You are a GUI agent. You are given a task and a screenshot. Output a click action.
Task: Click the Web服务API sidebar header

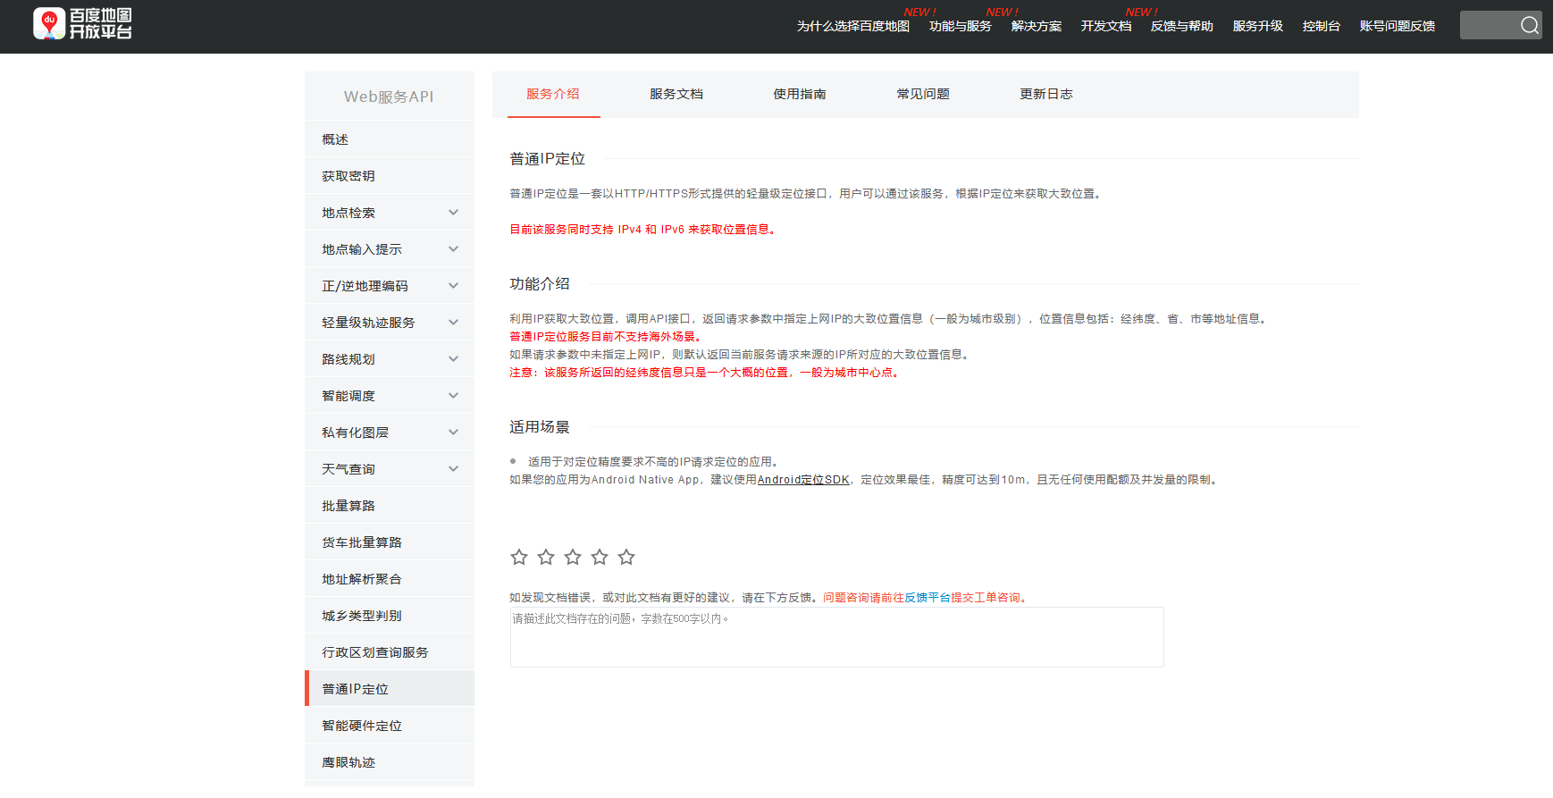coord(389,97)
